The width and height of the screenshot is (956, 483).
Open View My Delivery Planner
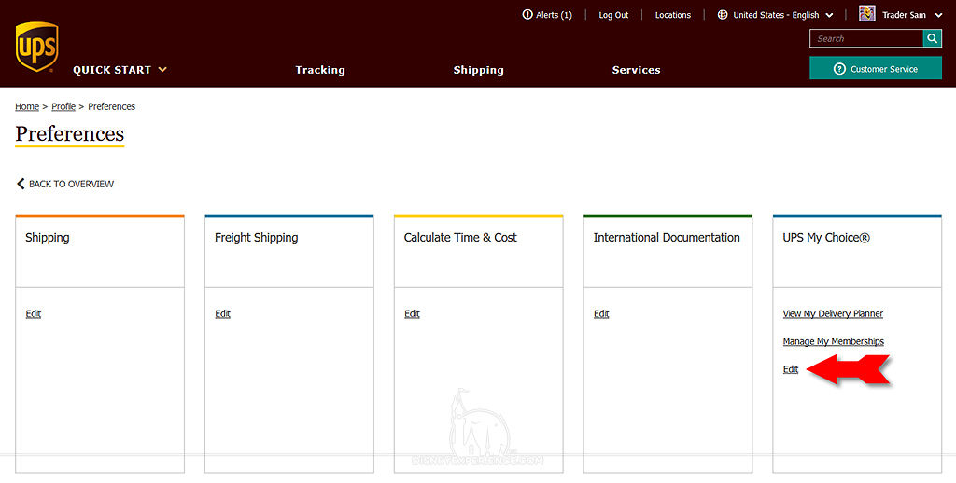[833, 313]
